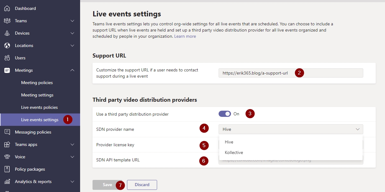The image size is (385, 192).
Task: Follow the Learn more link
Action: coord(185,36)
